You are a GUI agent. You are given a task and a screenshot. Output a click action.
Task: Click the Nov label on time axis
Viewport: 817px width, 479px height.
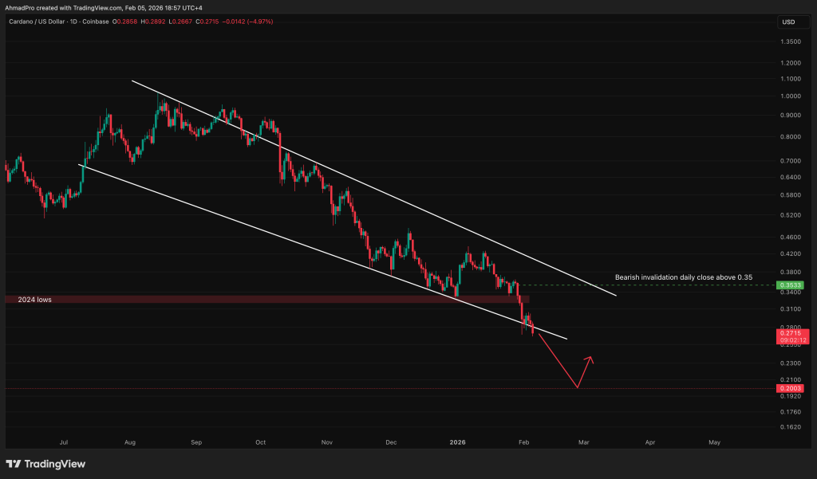coord(326,442)
